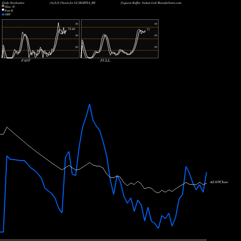Click the 'OBV' legend label
This screenshot has height=241, width=241.
coord(8,14)
